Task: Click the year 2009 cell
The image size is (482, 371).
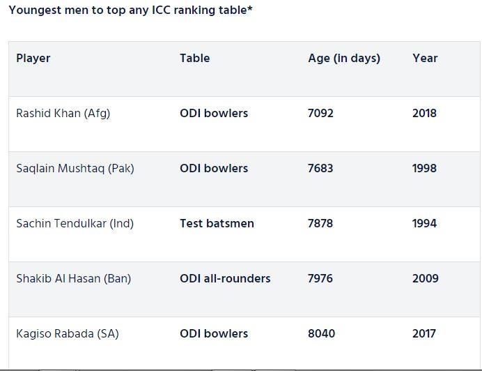Action: [x=425, y=278]
